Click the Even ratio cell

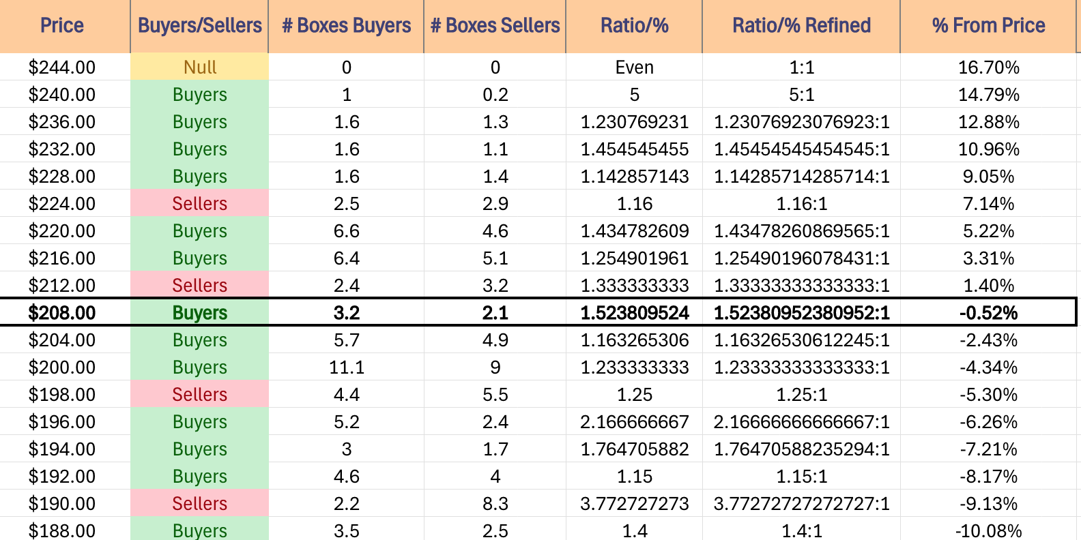tap(634, 67)
